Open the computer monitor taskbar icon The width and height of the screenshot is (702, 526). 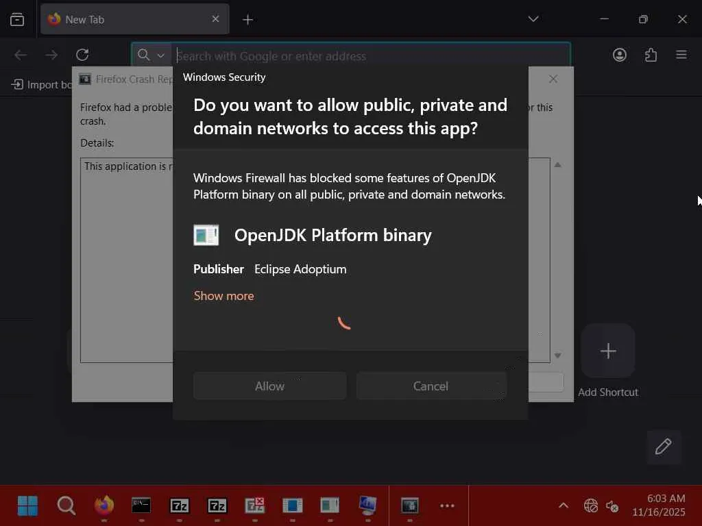point(367,506)
